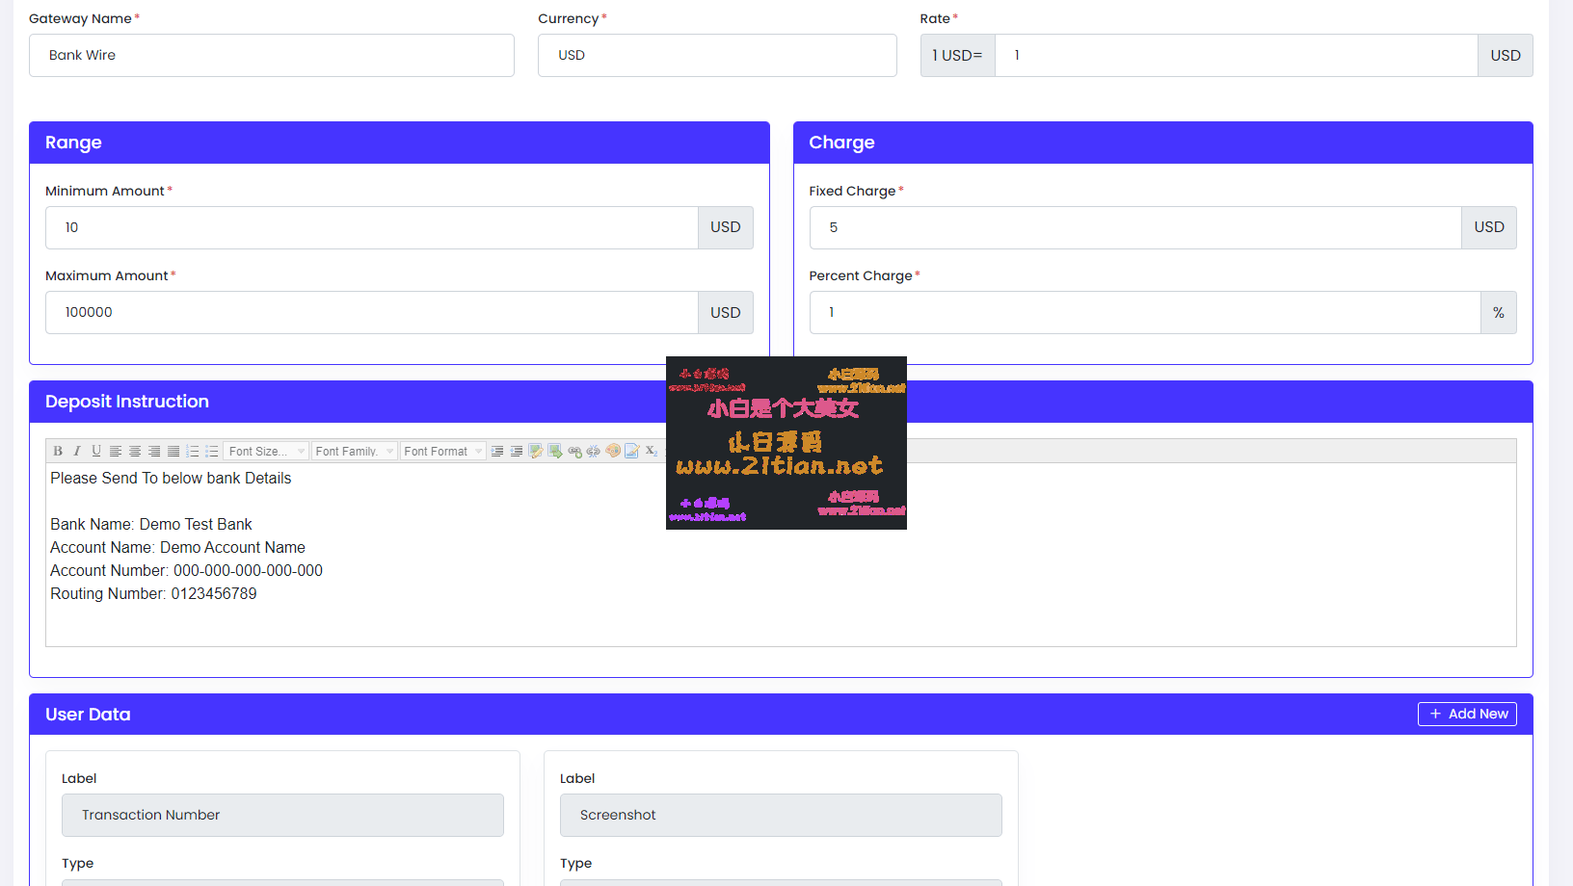Click the Add New button in User Data
Screen dimensions: 1573x886
pos(1467,714)
